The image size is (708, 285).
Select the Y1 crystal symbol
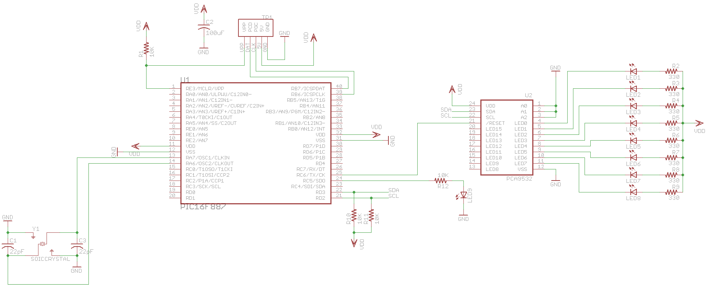point(43,244)
